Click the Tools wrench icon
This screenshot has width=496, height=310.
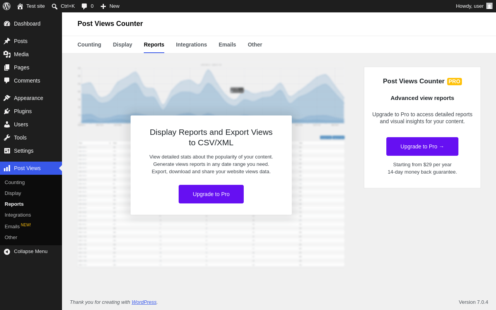click(7, 138)
